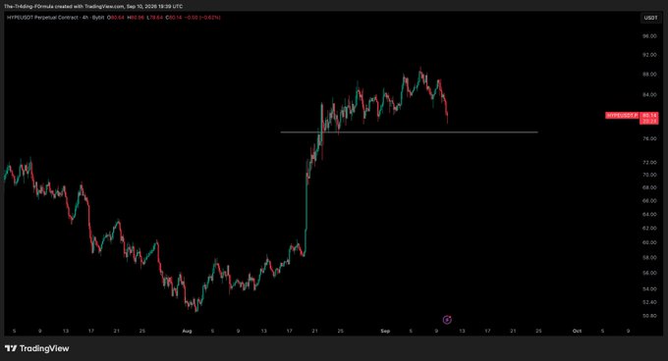Click the 58.00 price axis label
The height and width of the screenshot is (361, 668).
click(x=649, y=258)
